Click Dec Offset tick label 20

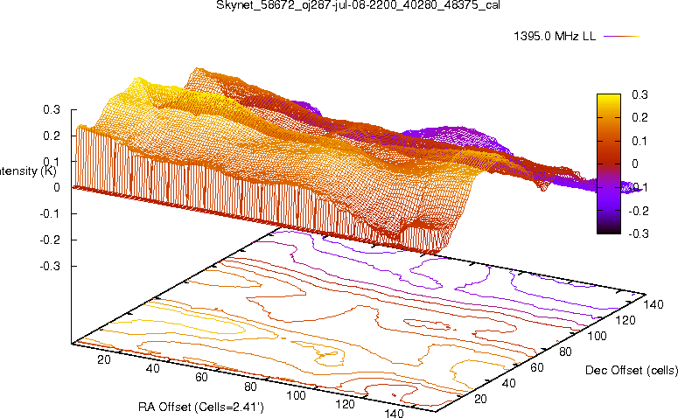coord(480,399)
